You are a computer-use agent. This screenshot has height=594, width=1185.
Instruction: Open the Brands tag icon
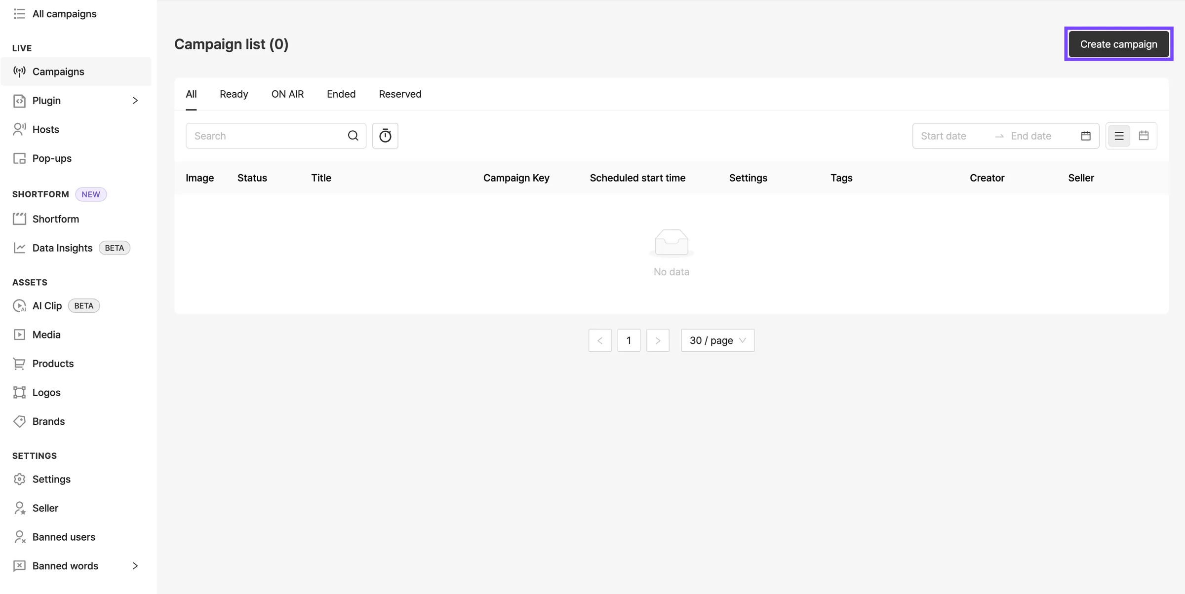pyautogui.click(x=19, y=421)
